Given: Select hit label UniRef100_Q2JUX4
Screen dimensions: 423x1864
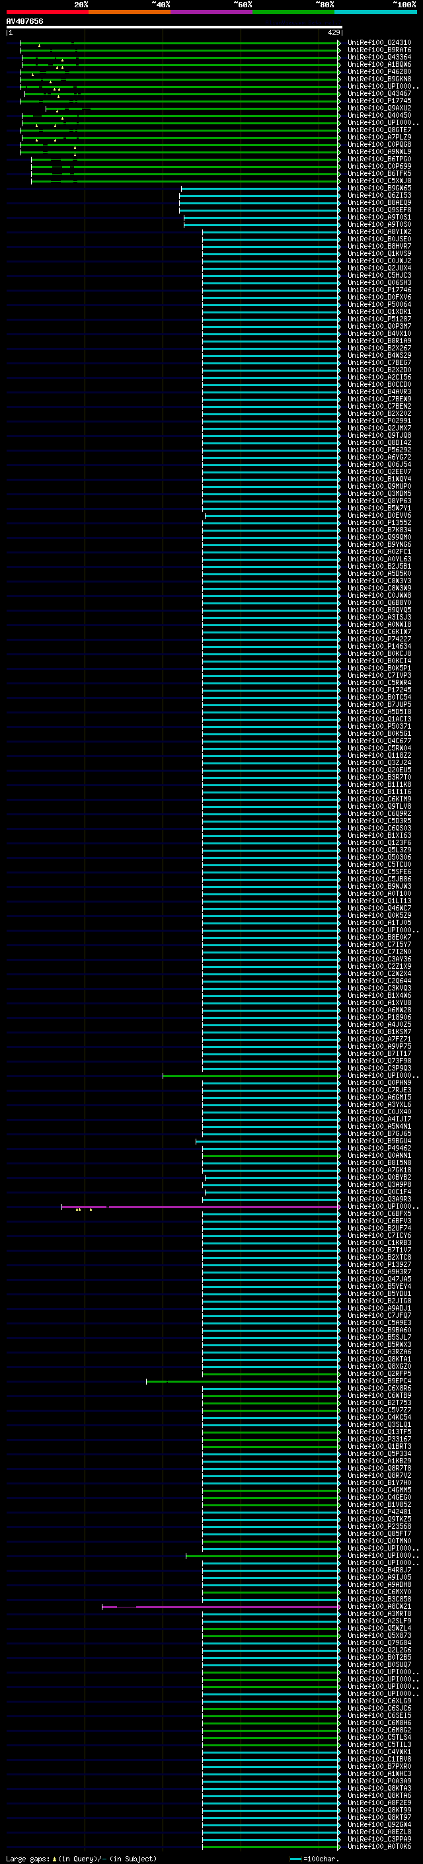Looking at the screenshot, I should tap(379, 268).
